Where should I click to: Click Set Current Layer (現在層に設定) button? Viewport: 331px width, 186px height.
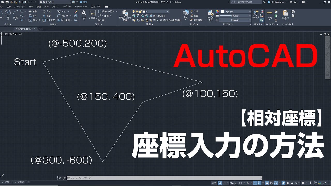pos(158,16)
